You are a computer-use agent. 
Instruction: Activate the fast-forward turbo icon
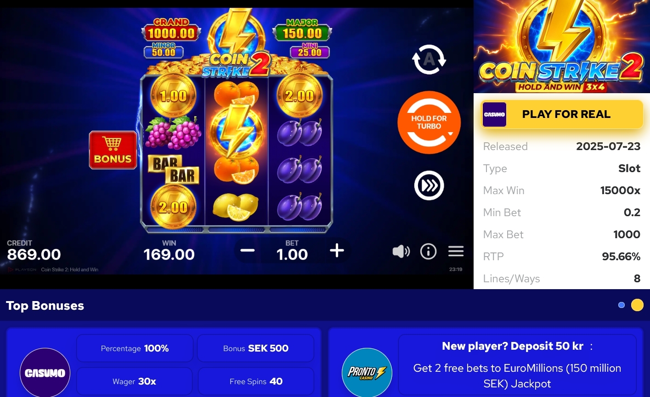[429, 185]
